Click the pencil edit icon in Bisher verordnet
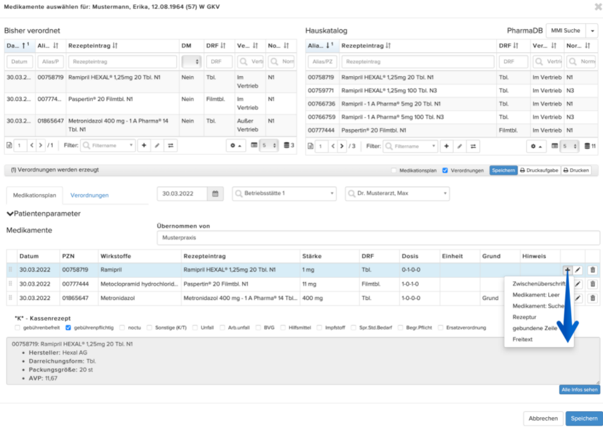The image size is (603, 428). [157, 146]
